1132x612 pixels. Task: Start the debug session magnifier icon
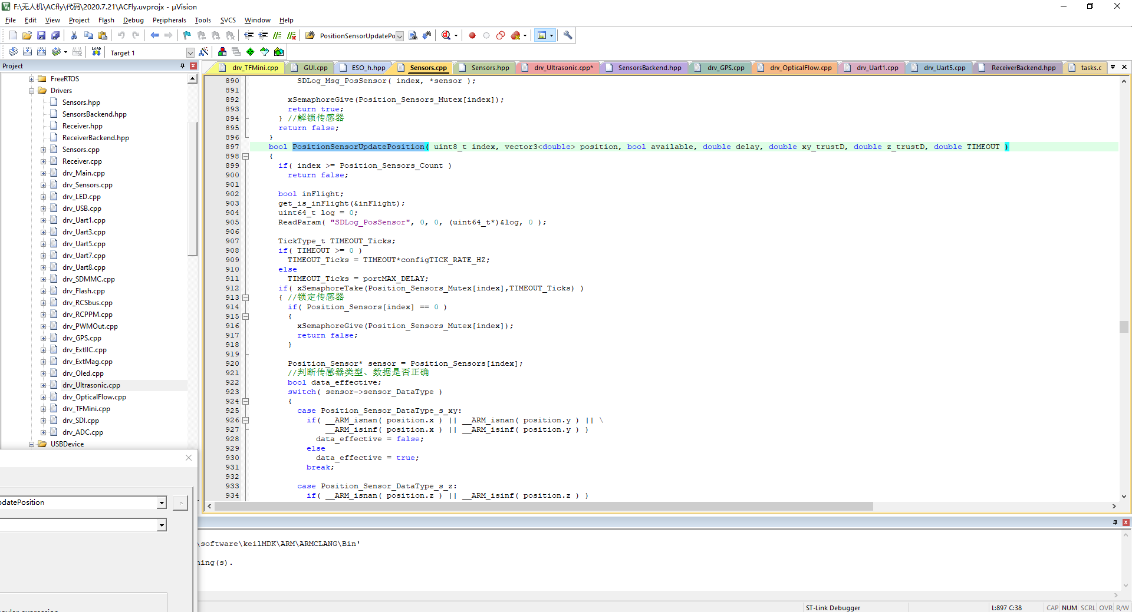[446, 35]
